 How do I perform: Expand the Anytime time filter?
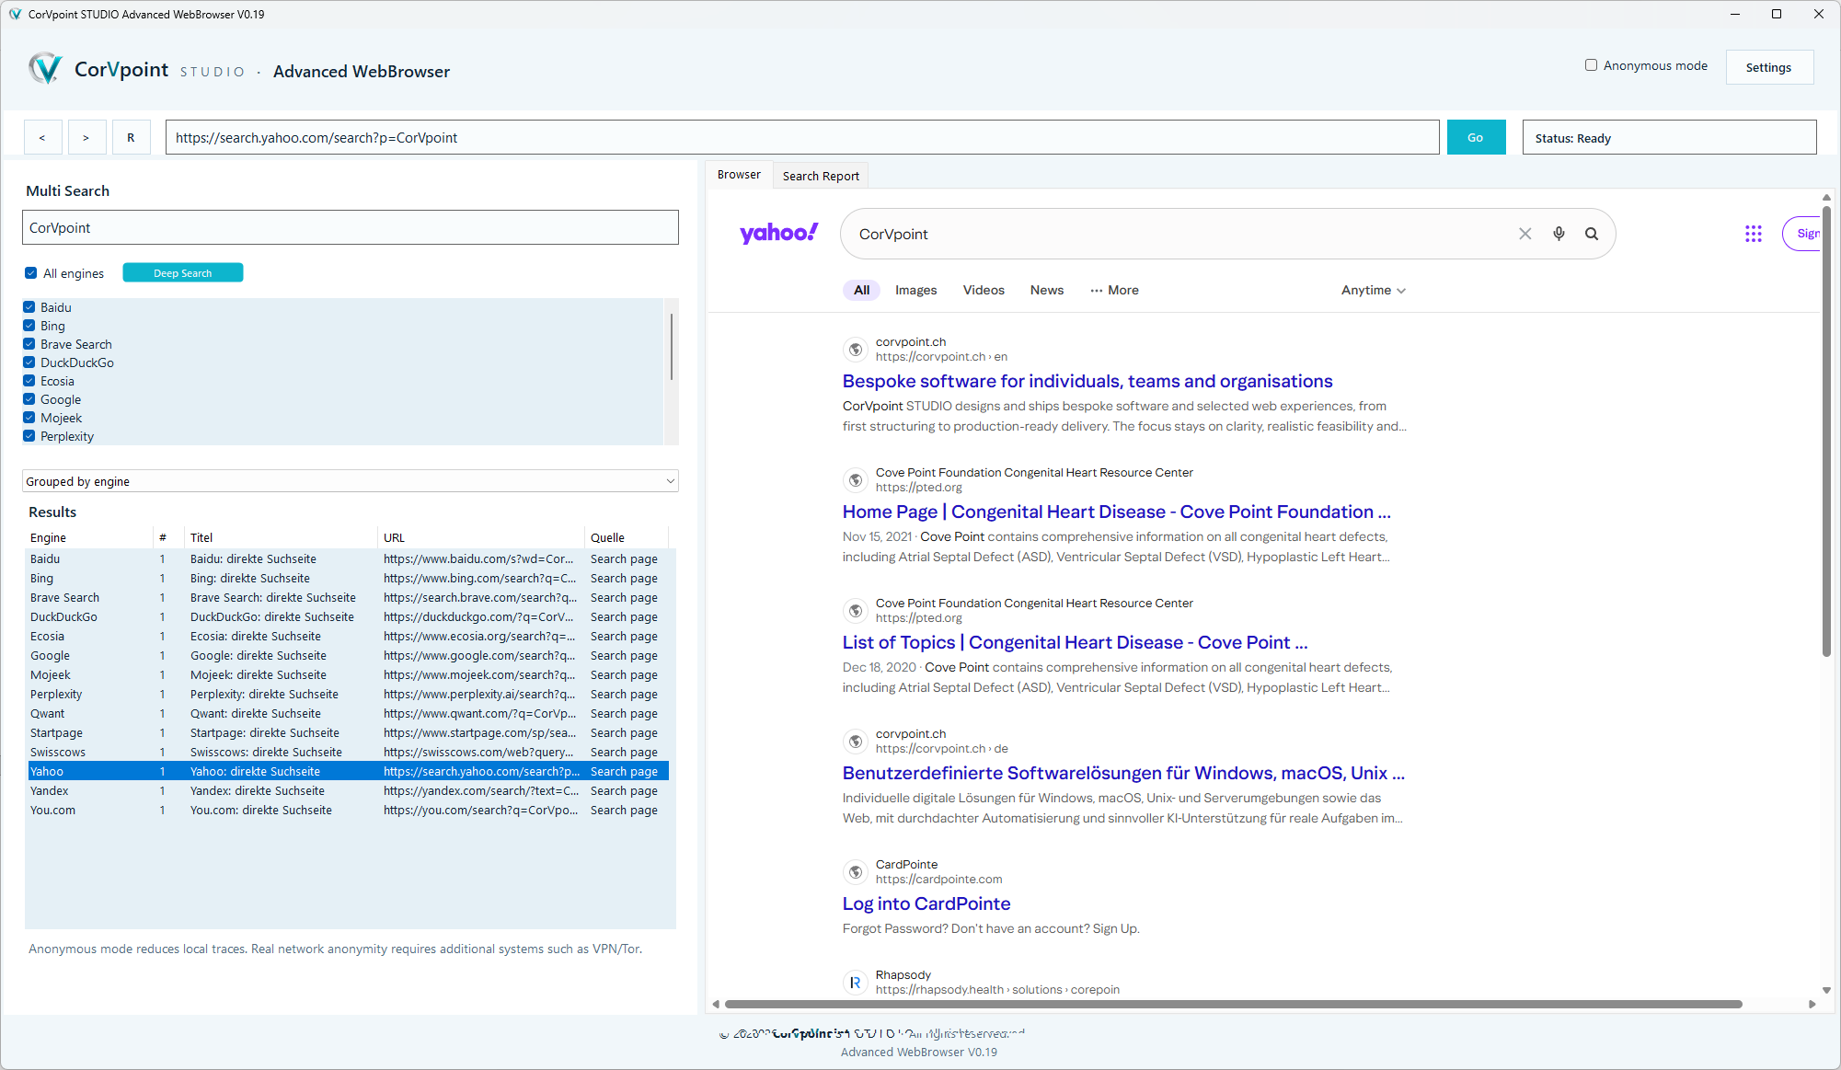(1373, 290)
